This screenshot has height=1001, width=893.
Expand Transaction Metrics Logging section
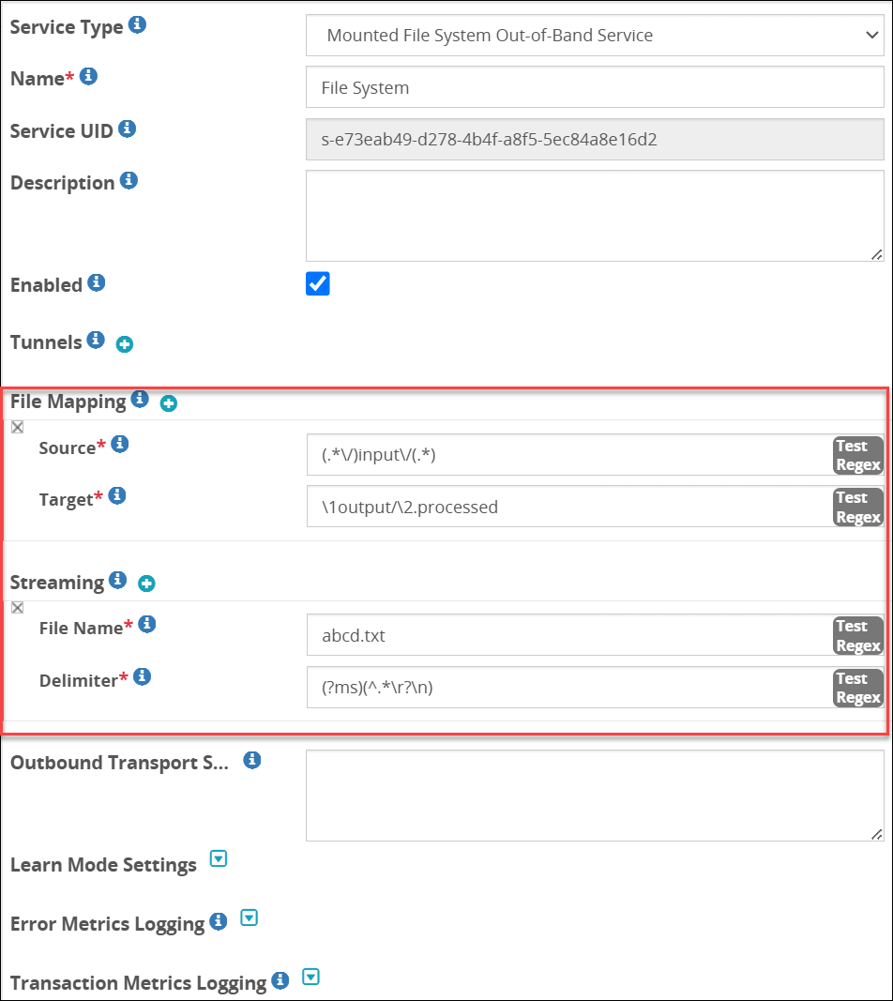310,977
